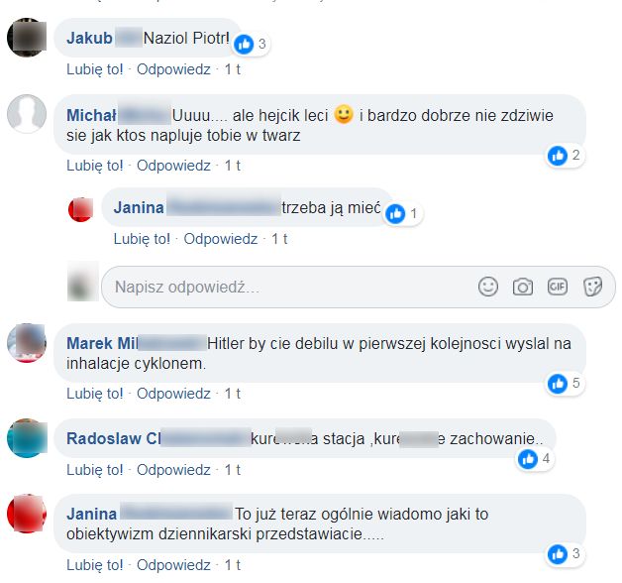Like Jakub's comment with Lubię to!

(95, 69)
